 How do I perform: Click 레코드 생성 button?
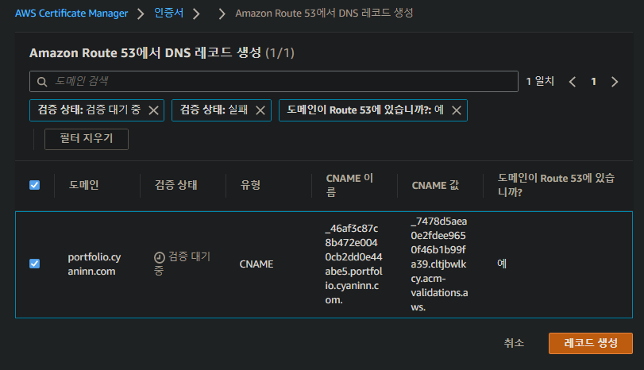tap(591, 343)
